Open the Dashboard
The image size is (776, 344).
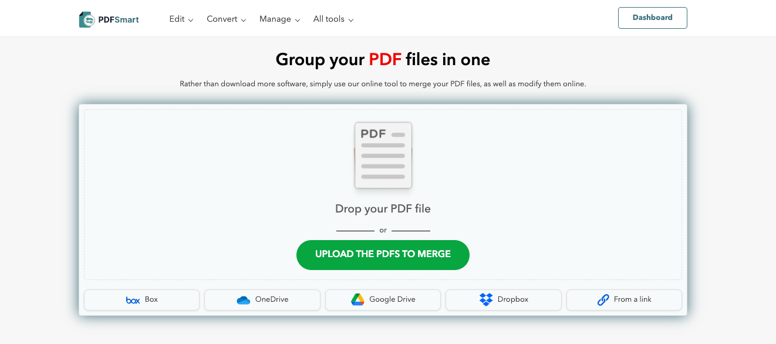coord(652,18)
